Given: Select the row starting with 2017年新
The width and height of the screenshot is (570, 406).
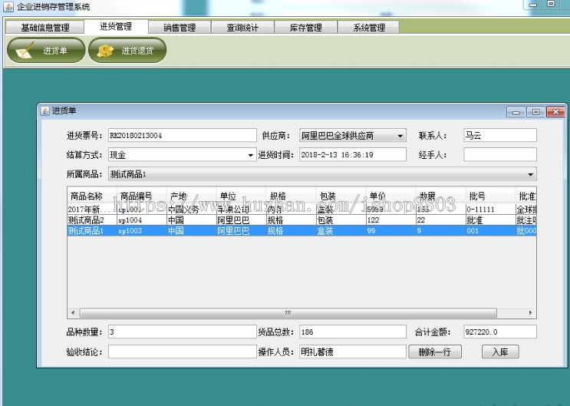Looking at the screenshot, I should tap(301, 210).
